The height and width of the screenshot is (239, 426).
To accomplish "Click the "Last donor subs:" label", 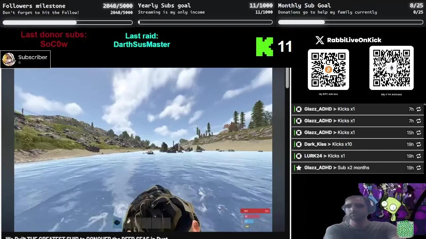I will pos(54,35).
